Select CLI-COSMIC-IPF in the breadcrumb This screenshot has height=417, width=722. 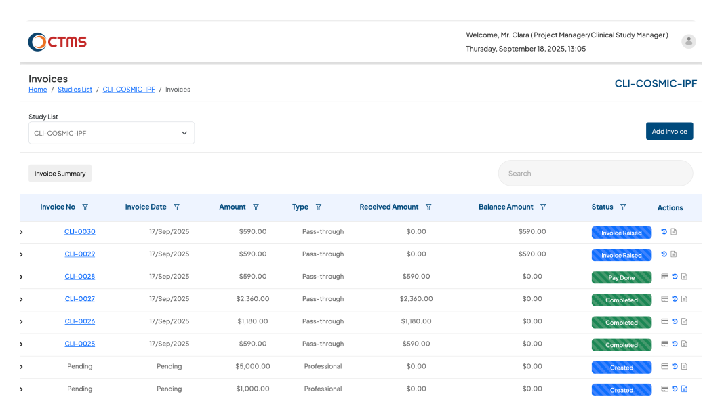click(129, 89)
